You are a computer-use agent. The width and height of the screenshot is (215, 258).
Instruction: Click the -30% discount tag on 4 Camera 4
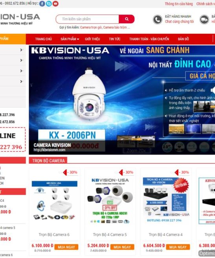182,172
